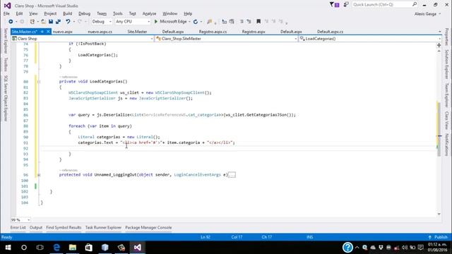Click the Uncomment selection toolbar icon
This screenshot has height=254, width=452.
tap(249, 22)
